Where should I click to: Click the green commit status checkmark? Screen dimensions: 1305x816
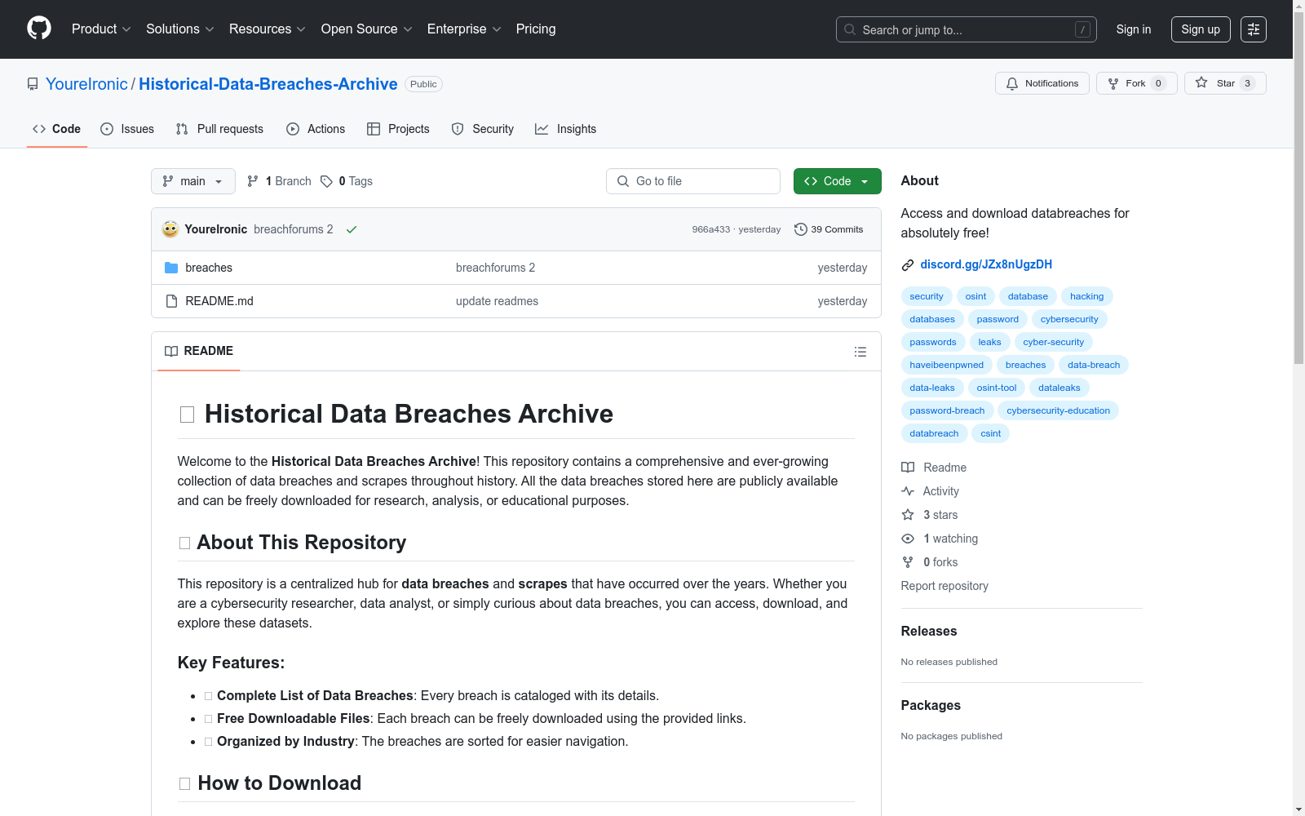click(352, 229)
